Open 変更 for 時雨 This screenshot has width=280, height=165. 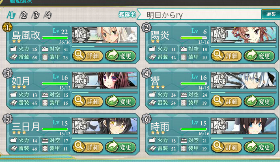click(259, 147)
